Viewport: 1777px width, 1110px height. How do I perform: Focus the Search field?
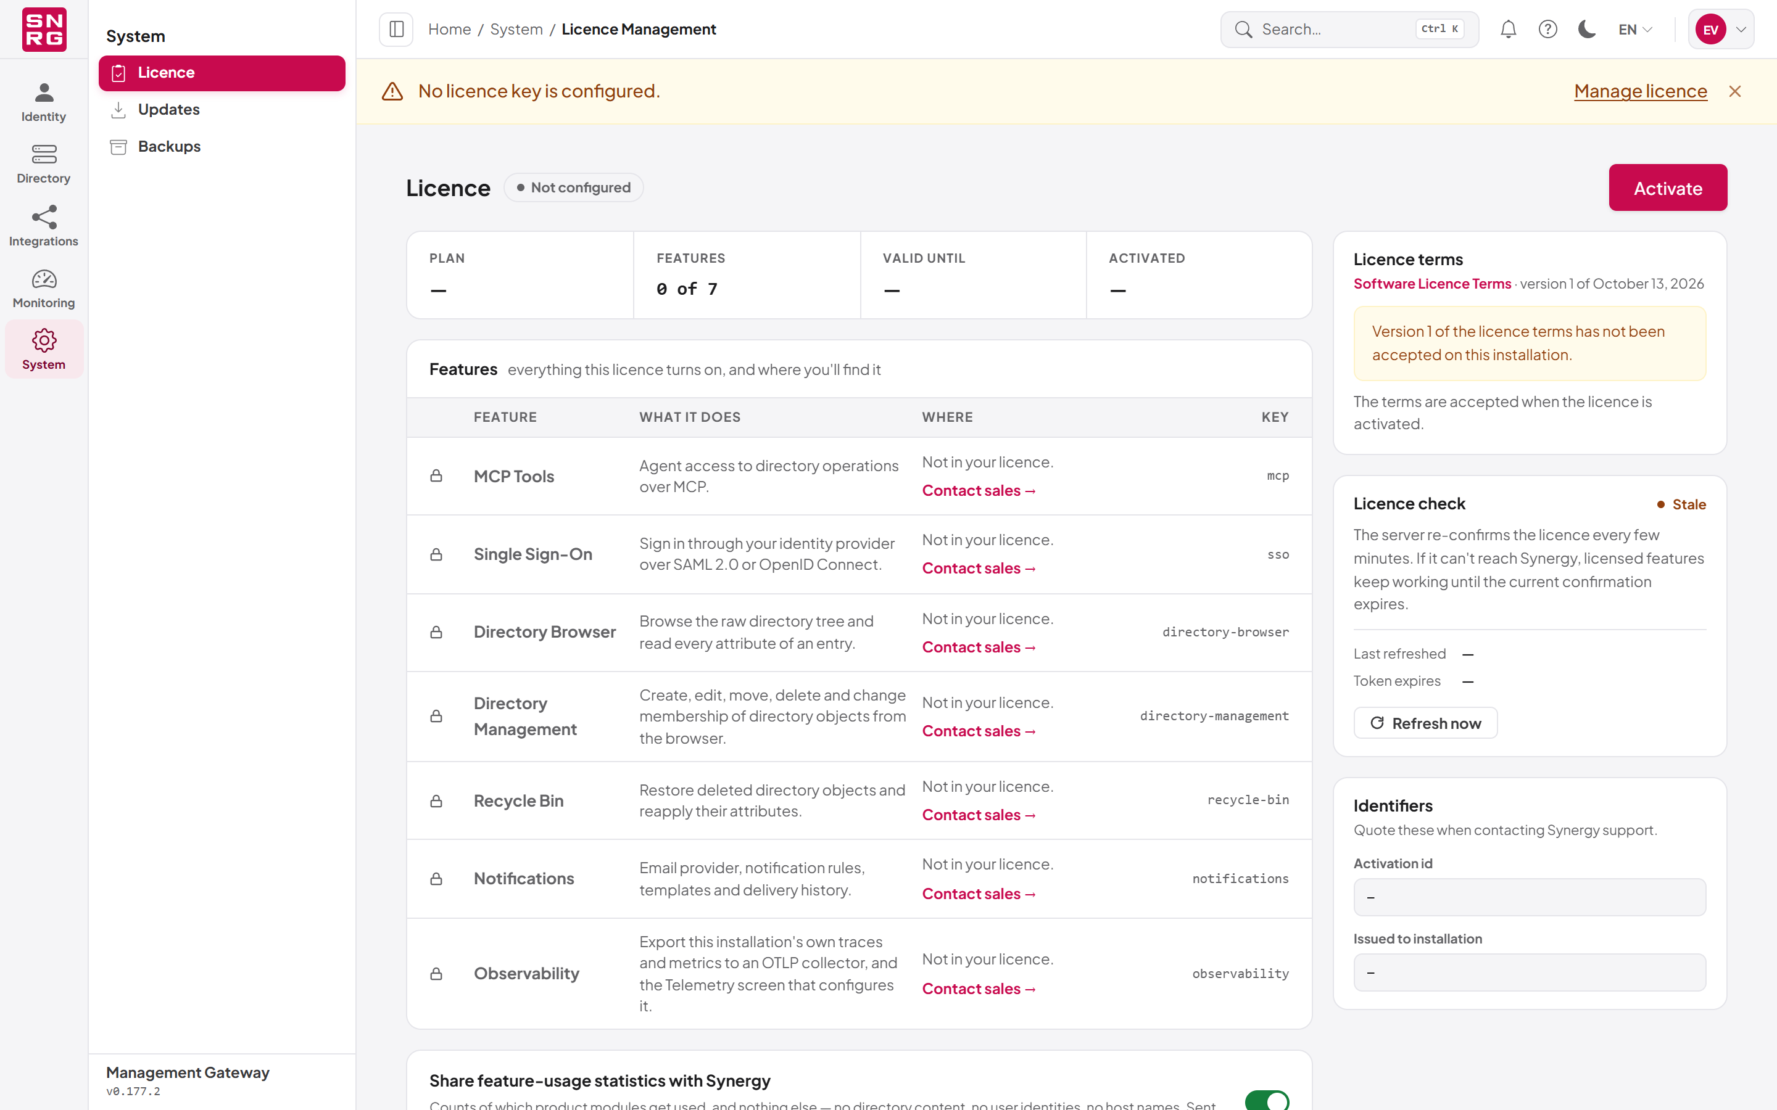1349,30
